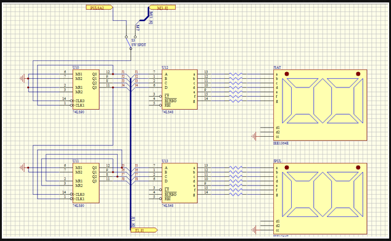Viewport: 391px width, 241px height.
Task: Click the RBI pin on U12
Action: (168, 105)
